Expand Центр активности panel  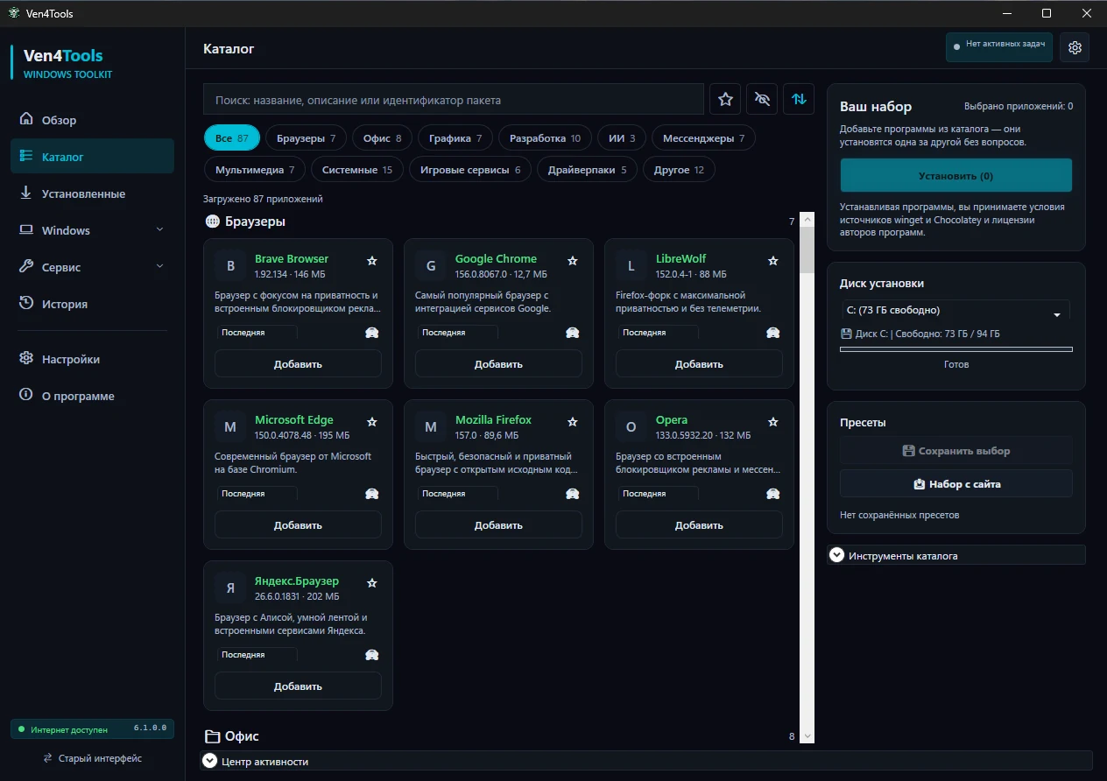pos(647,761)
